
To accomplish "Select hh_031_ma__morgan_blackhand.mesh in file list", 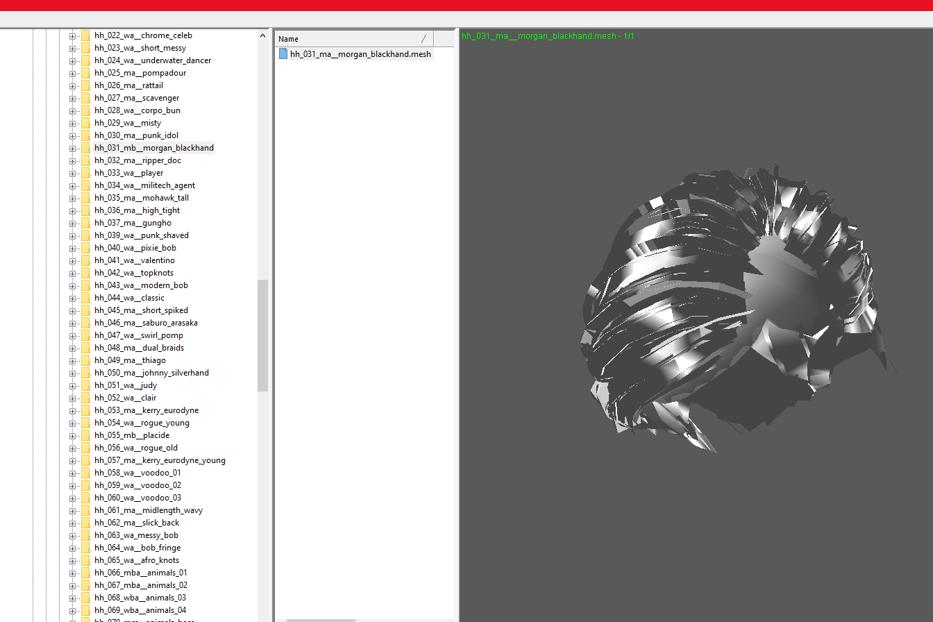I will click(x=360, y=54).
